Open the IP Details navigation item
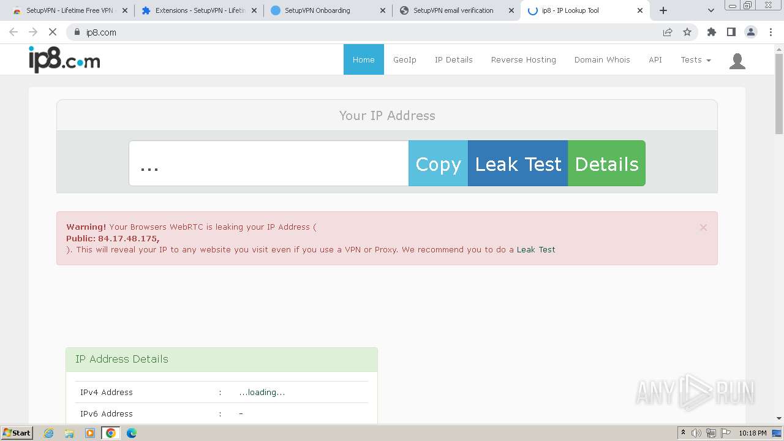The width and height of the screenshot is (784, 441). click(x=454, y=59)
